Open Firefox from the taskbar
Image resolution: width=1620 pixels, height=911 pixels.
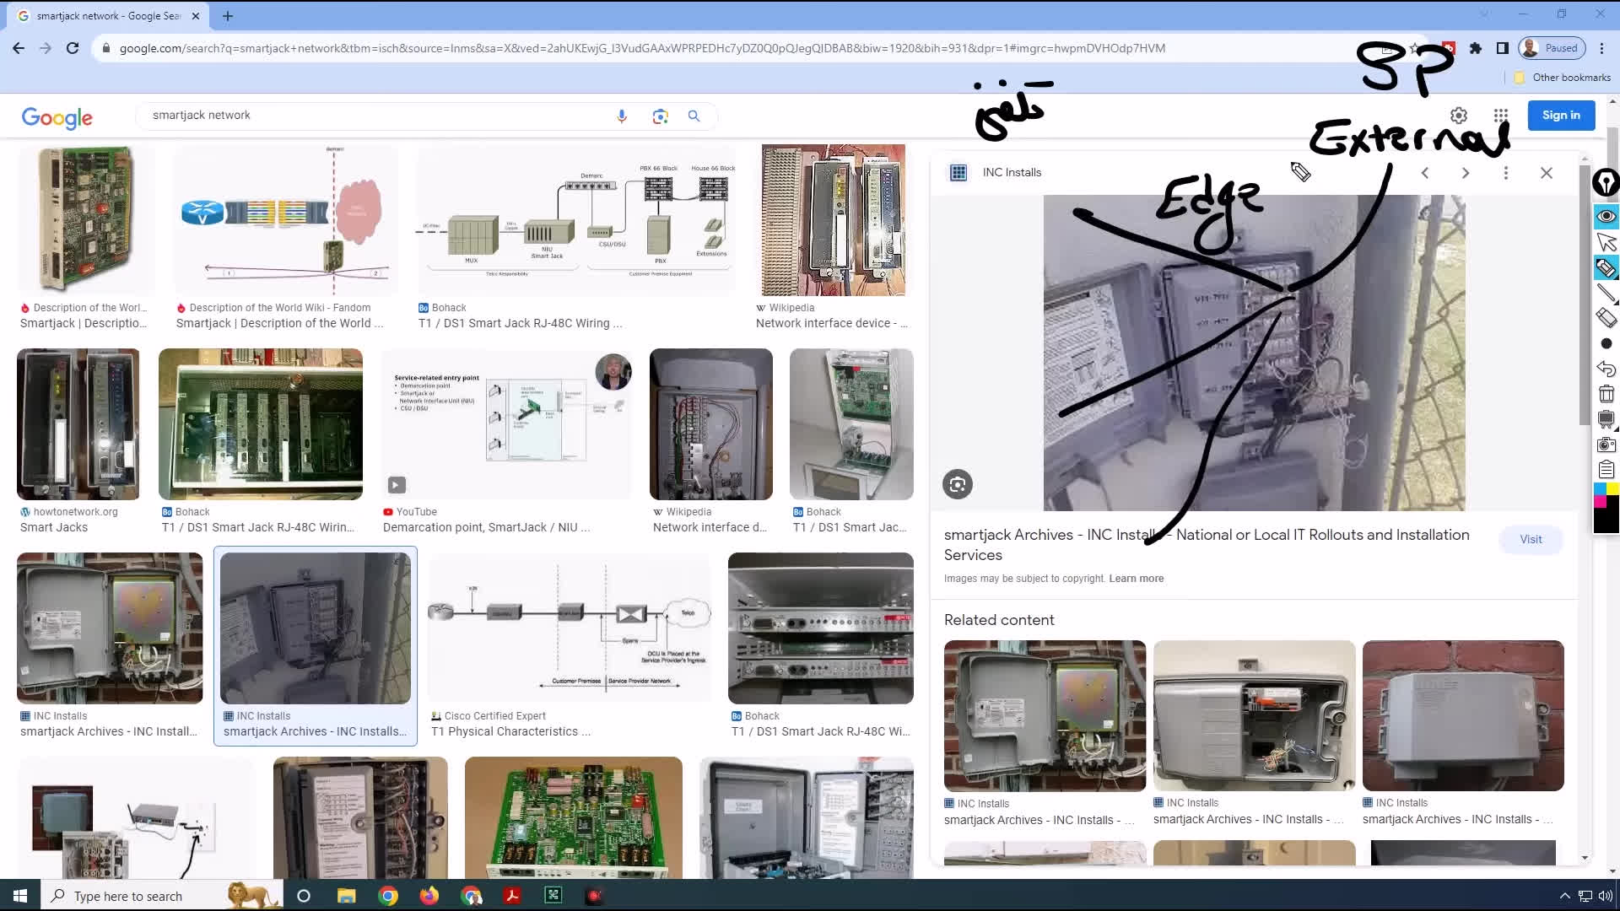(429, 896)
